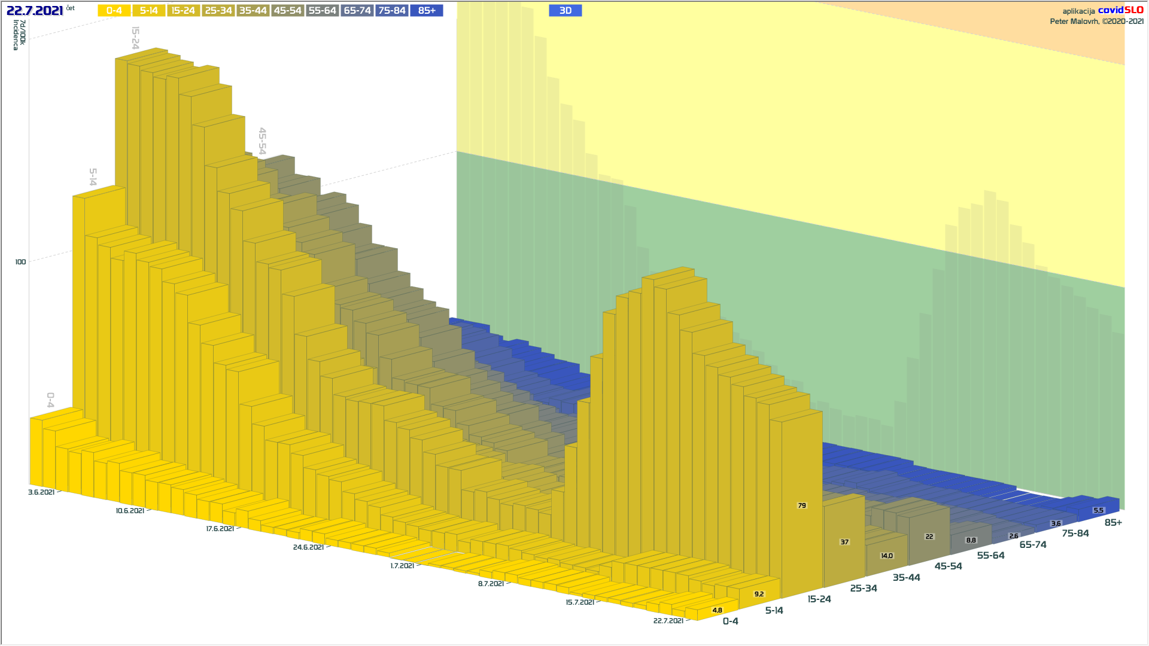Screen dimensions: 1149x646
Task: Select the 3.6.2021 date axis marker
Action: [x=41, y=492]
